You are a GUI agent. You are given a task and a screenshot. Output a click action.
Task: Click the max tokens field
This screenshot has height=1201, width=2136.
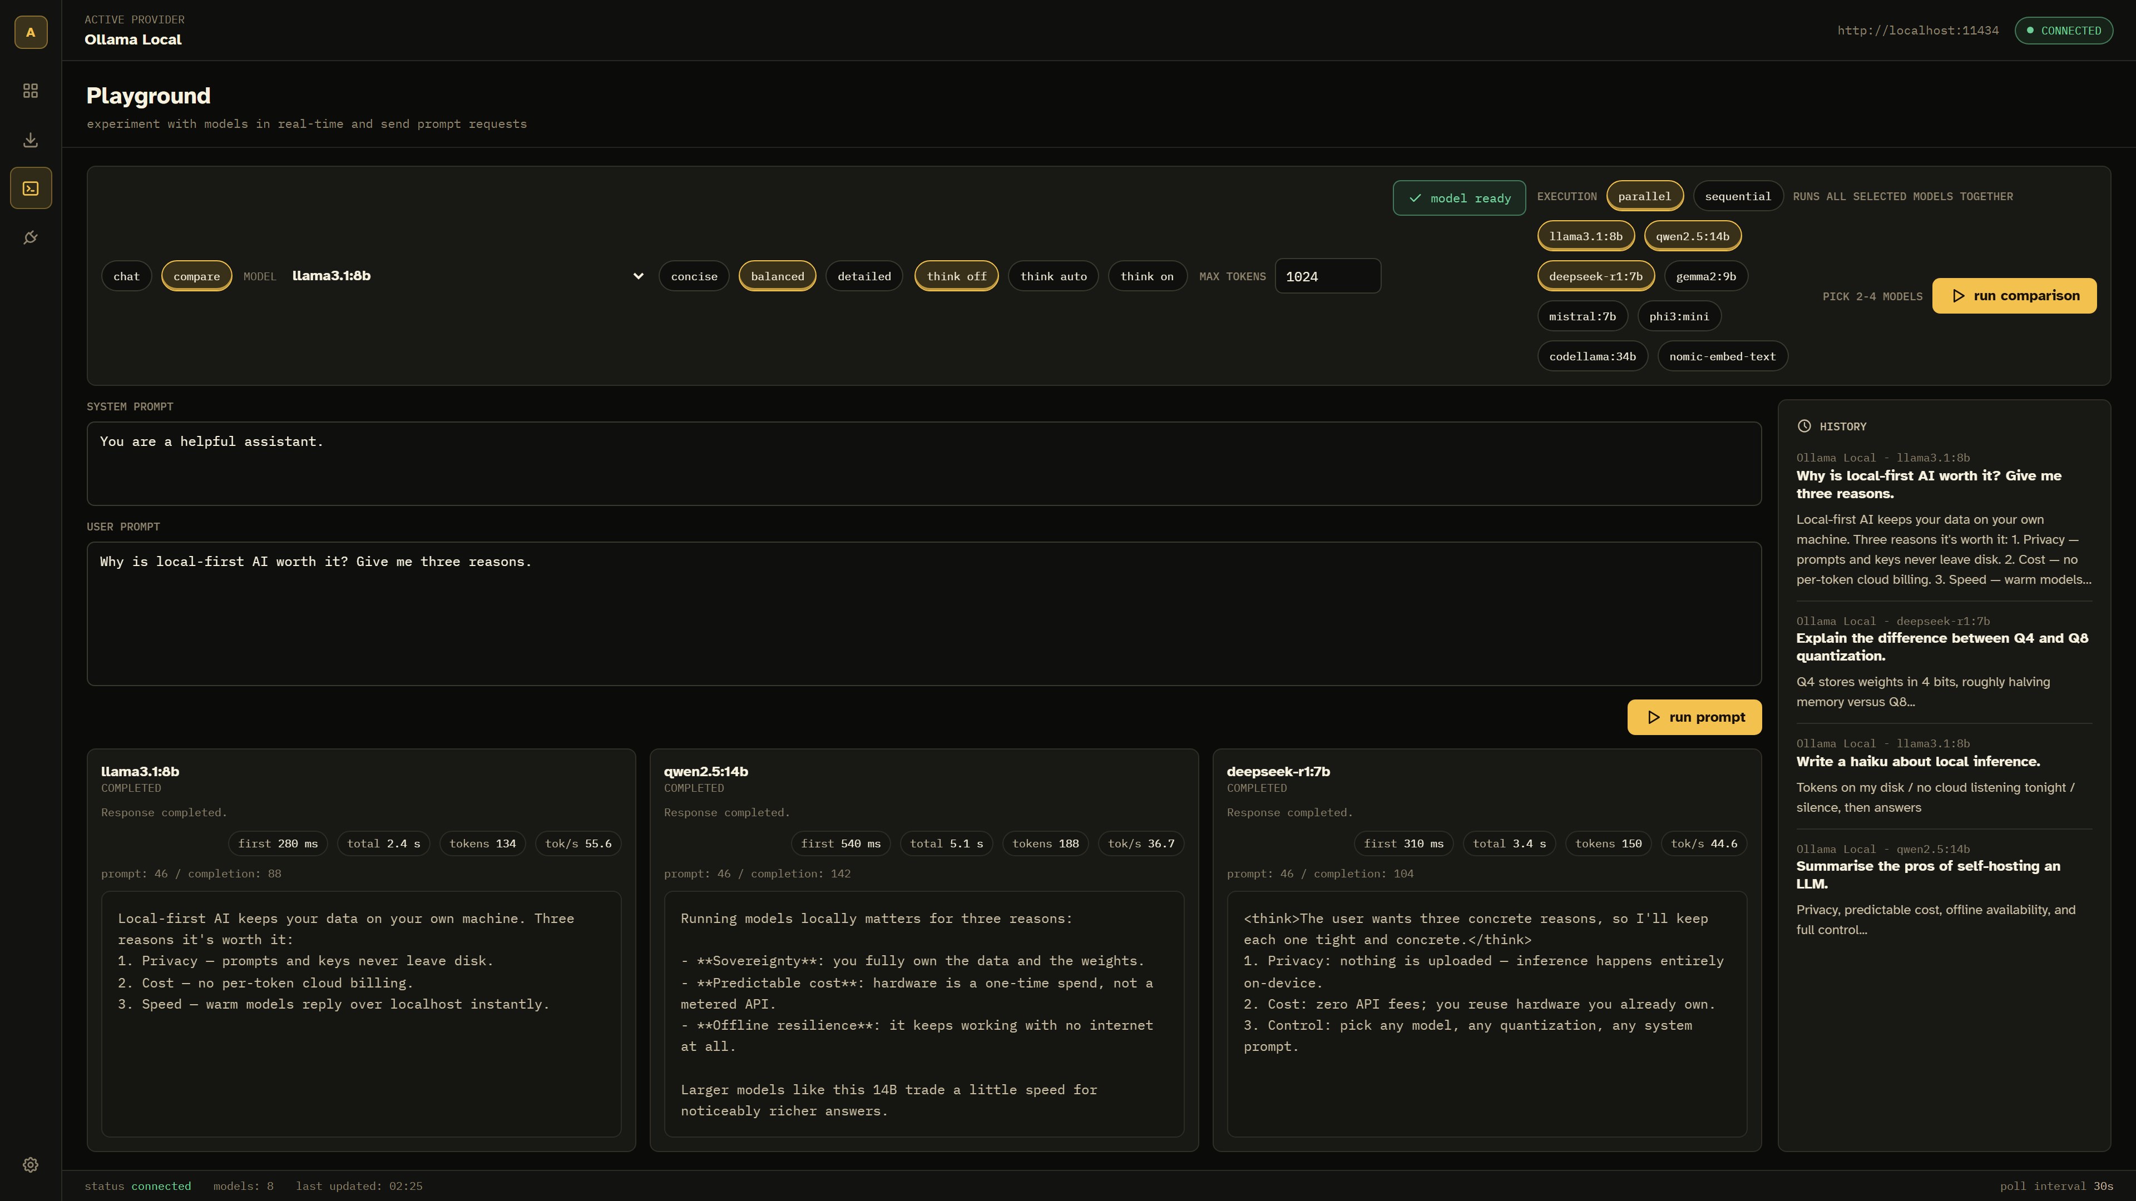pyautogui.click(x=1328, y=276)
